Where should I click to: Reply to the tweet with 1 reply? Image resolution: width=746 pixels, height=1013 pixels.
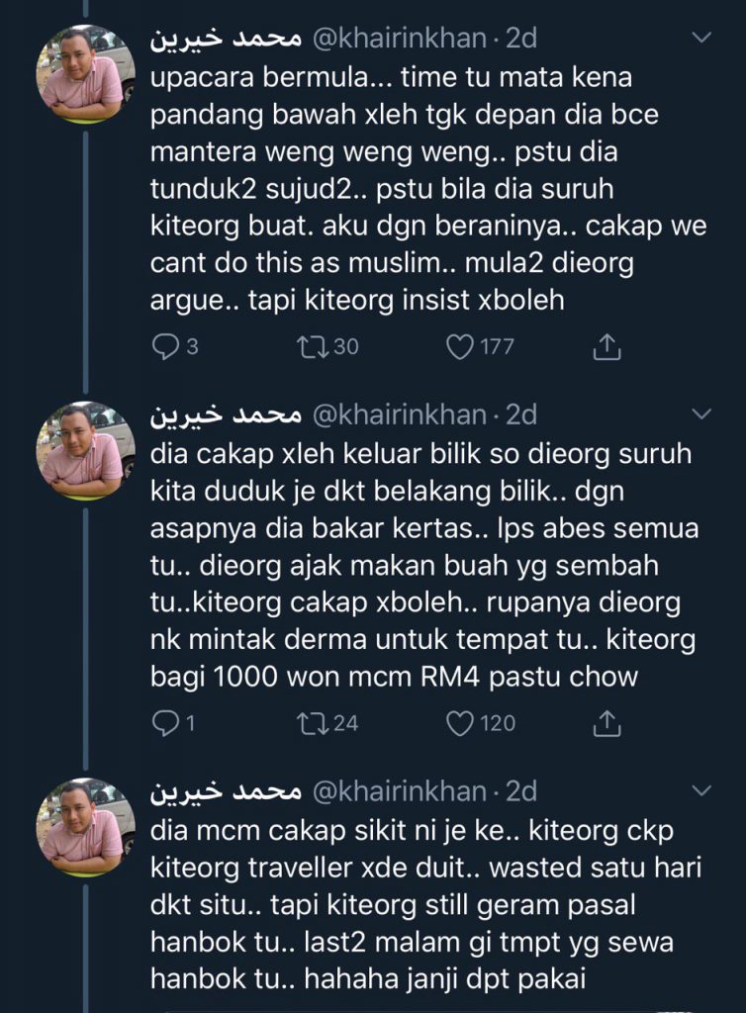(165, 723)
